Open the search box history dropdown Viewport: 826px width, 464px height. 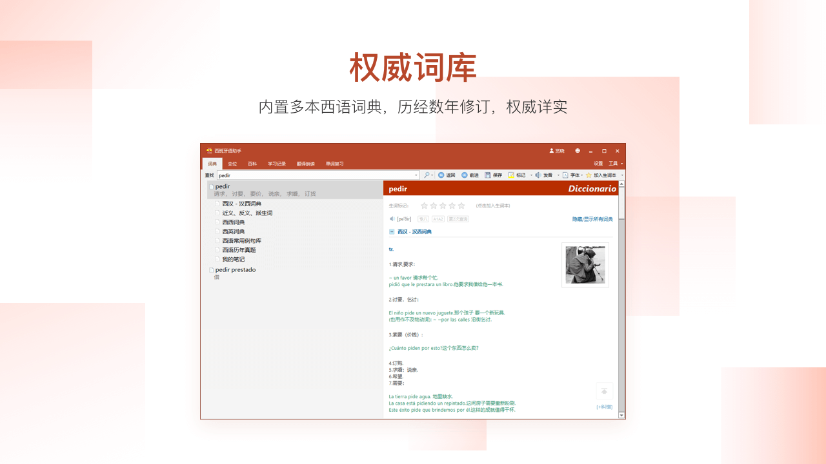pyautogui.click(x=417, y=175)
